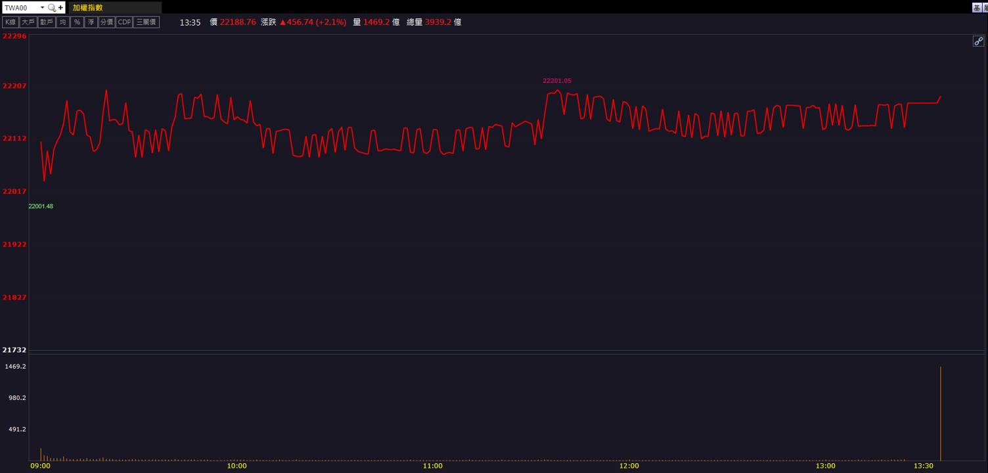Click the tall closing volume bar at 13:30
The height and width of the screenshot is (473, 988).
[941, 414]
